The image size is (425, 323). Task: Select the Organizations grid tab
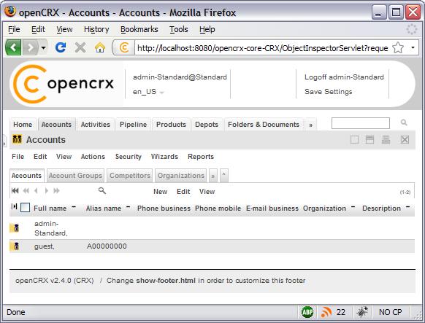pos(181,176)
